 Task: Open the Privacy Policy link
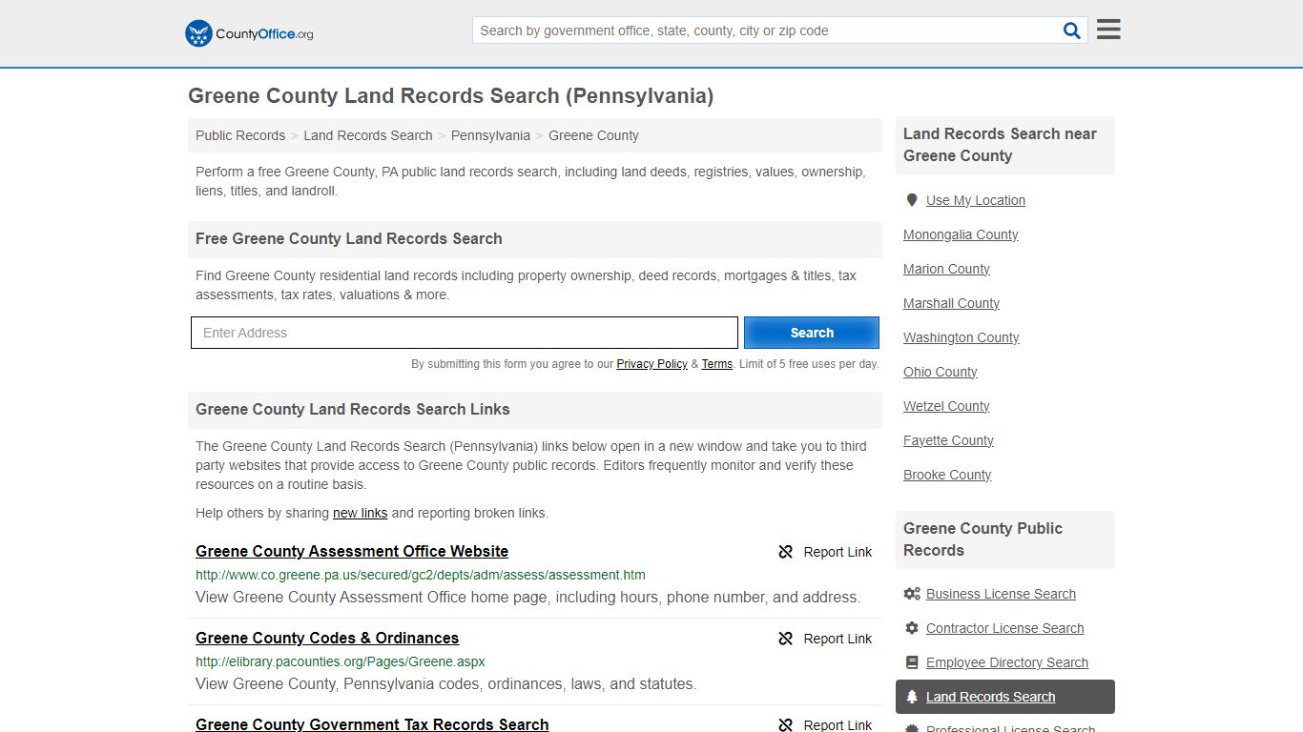[651, 364]
